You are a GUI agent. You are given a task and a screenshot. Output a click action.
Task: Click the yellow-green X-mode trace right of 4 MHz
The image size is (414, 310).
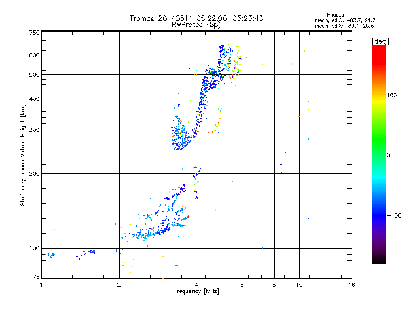click(216, 121)
